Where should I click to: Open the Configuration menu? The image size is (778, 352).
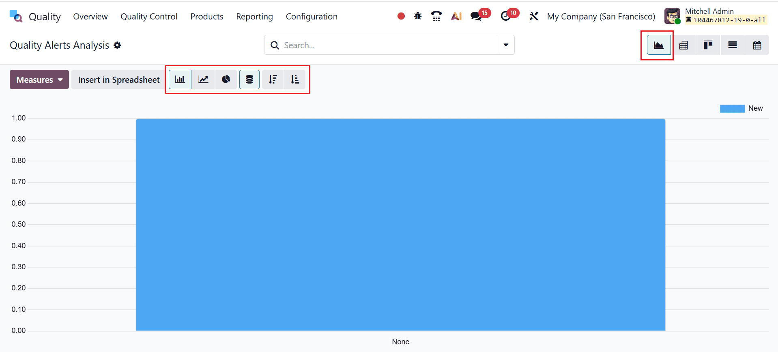[312, 17]
